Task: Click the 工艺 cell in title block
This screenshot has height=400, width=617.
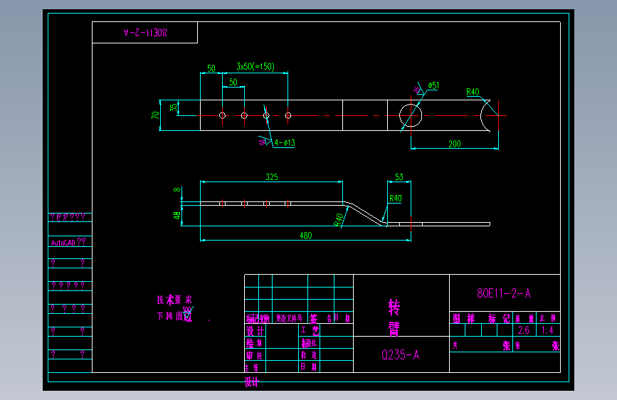Action: click(x=310, y=330)
